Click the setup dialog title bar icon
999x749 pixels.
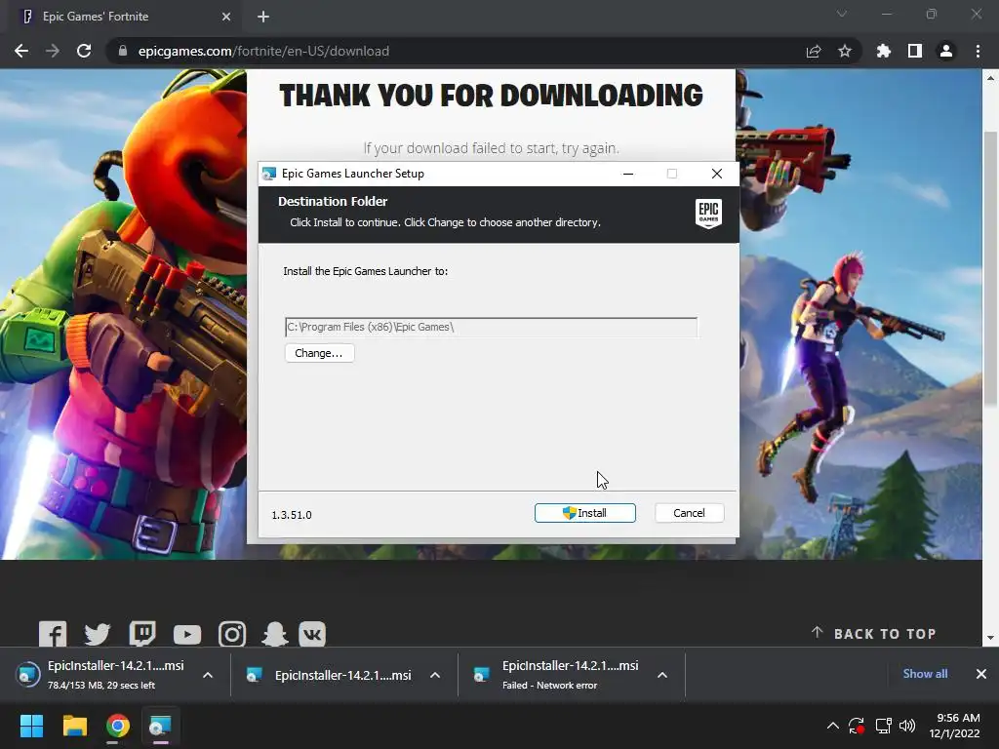click(x=269, y=174)
